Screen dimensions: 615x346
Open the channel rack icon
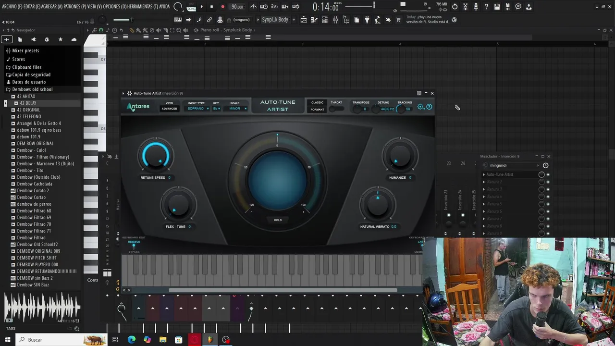pyautogui.click(x=325, y=20)
